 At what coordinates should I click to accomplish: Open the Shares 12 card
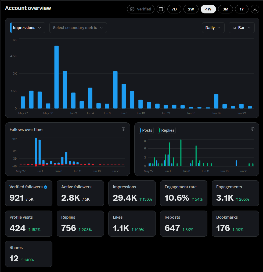click(29, 254)
